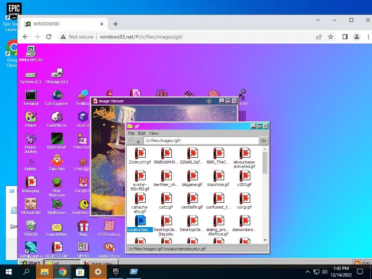Image resolution: width=372 pixels, height=279 pixels.
Task: Share this page from the address bar
Action: point(319,37)
